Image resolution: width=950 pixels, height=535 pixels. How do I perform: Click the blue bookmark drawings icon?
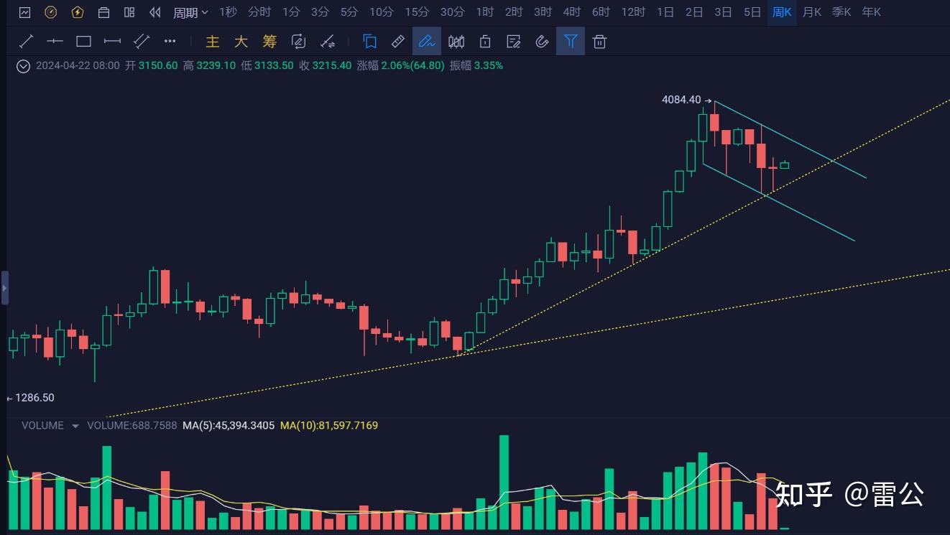[x=370, y=42]
